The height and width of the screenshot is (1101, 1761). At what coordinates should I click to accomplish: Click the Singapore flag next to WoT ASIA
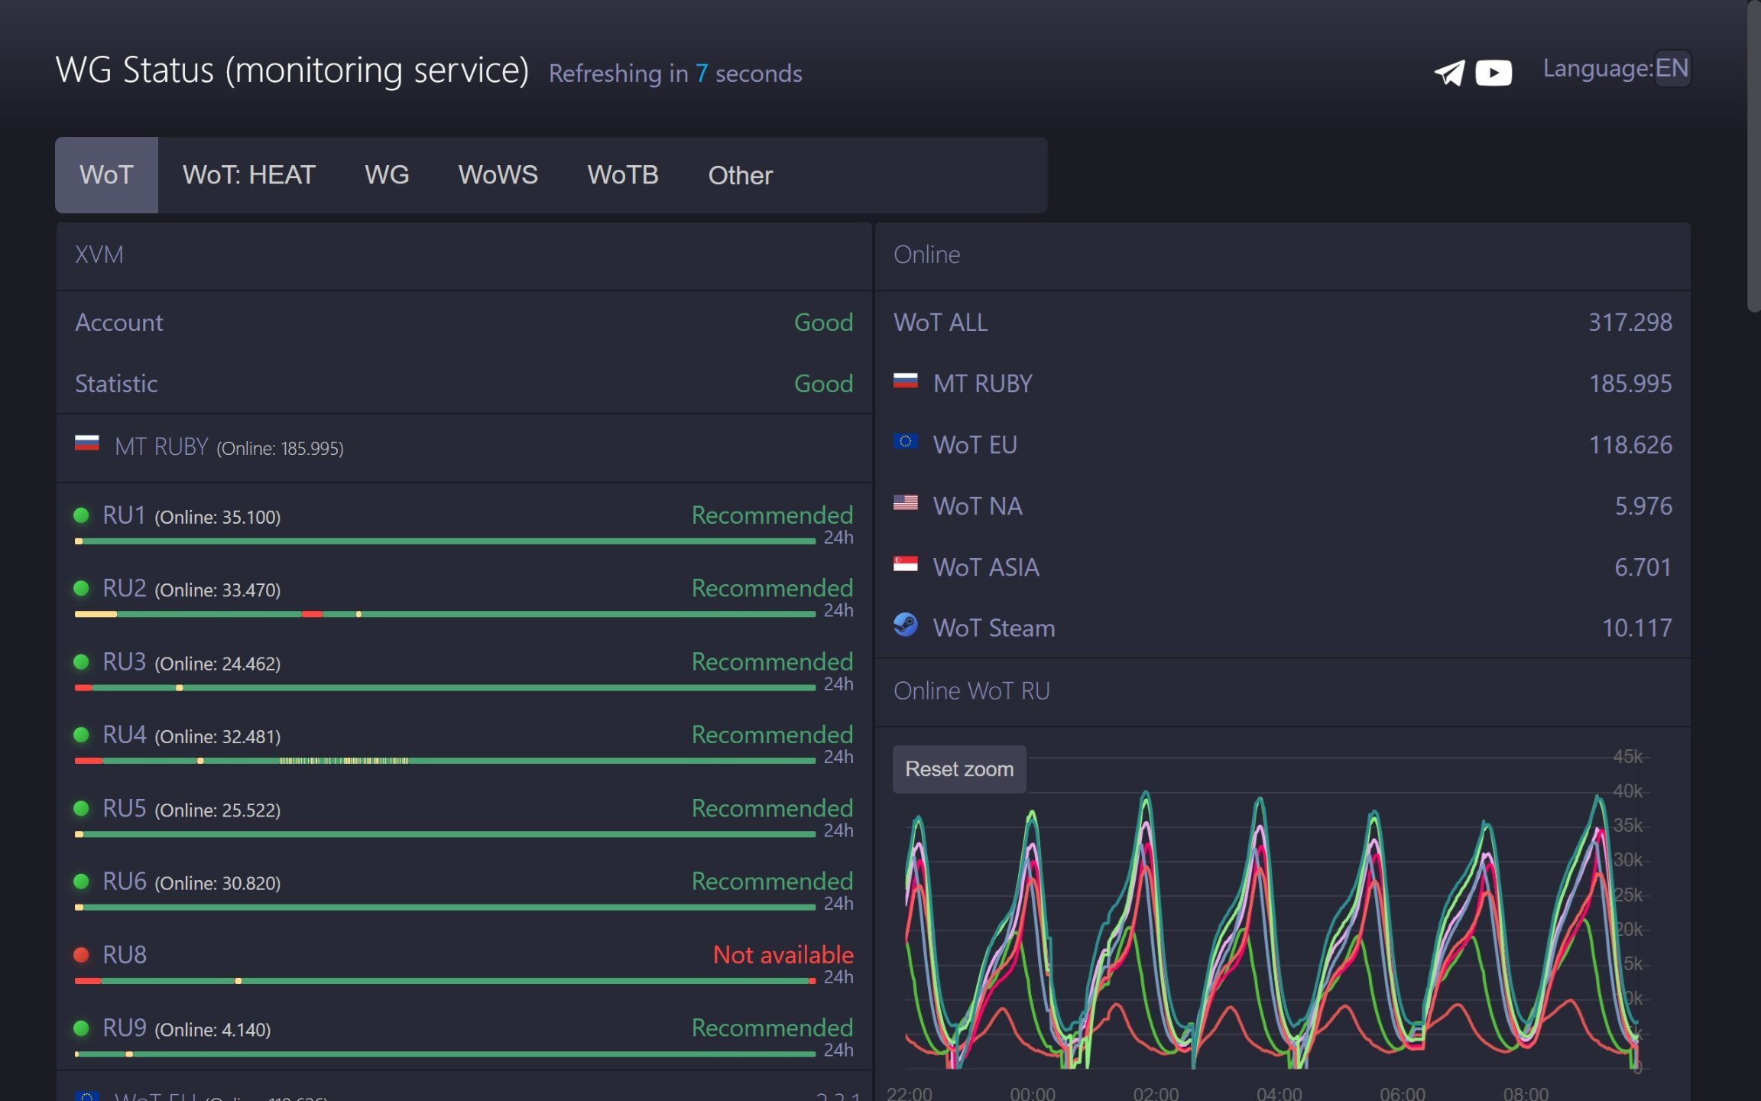pos(906,564)
